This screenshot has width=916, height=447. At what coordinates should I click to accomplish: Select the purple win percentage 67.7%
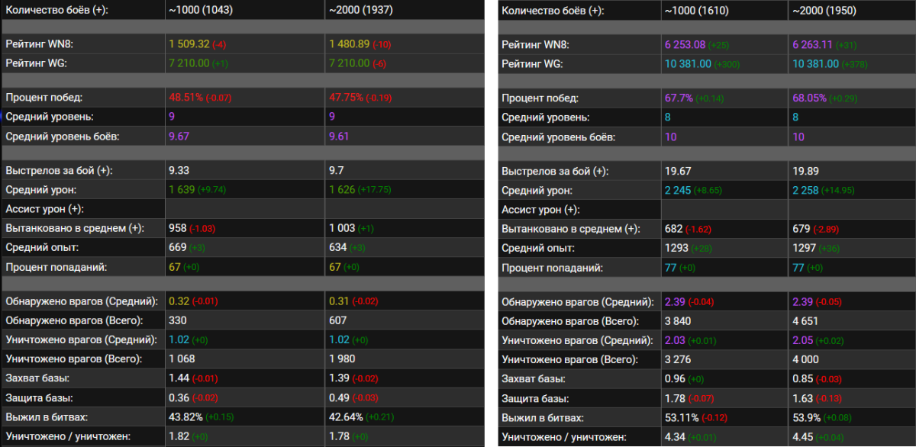[679, 98]
